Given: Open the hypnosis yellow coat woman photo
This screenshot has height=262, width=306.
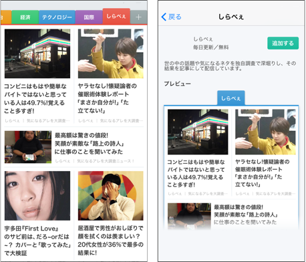Looking at the screenshot, I should click(111, 53).
